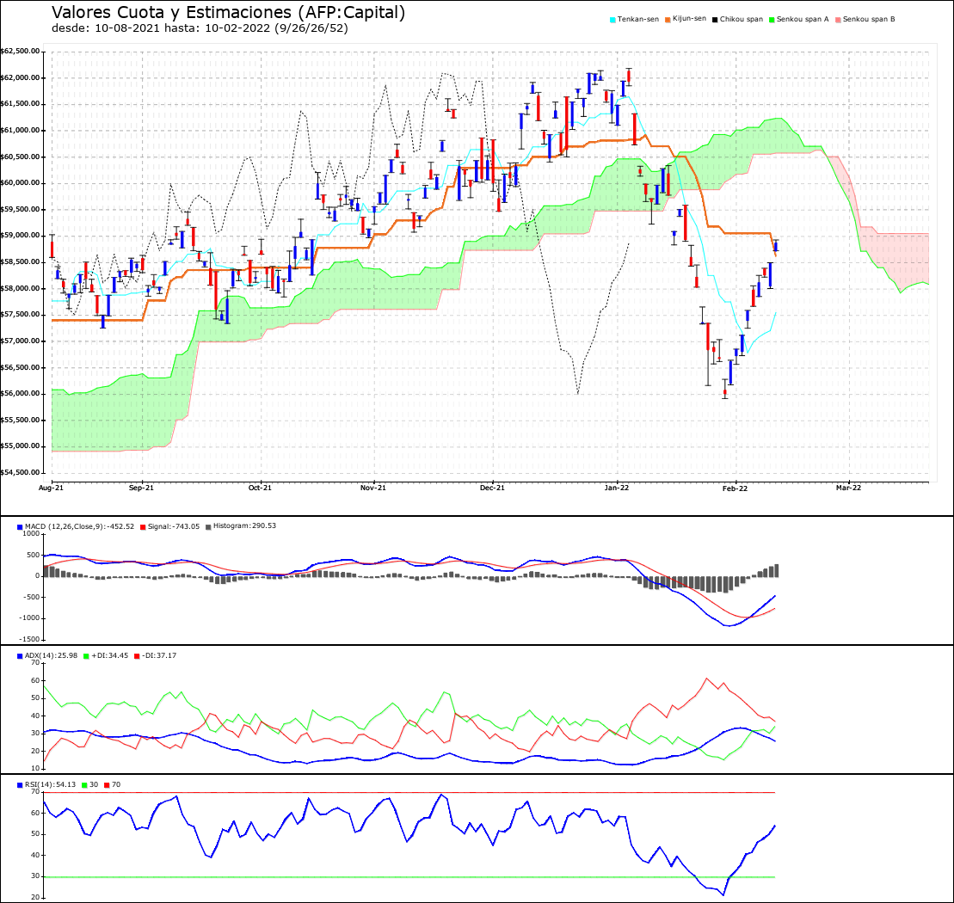Click the Senkou span B pink swatch
Image resolution: width=954 pixels, height=903 pixels.
pos(838,20)
